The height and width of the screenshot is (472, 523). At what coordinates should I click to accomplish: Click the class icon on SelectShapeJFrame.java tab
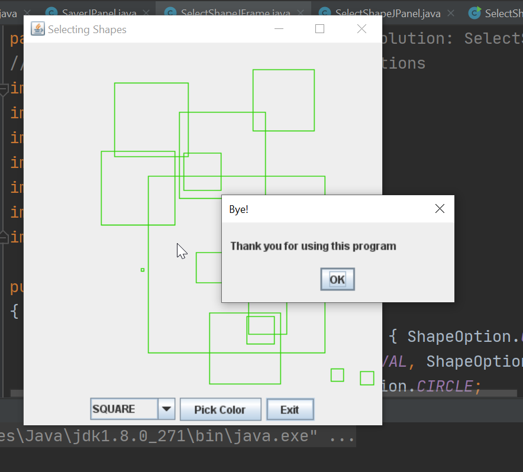(170, 12)
